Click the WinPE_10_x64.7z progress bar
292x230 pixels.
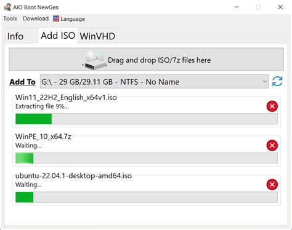[147, 158]
